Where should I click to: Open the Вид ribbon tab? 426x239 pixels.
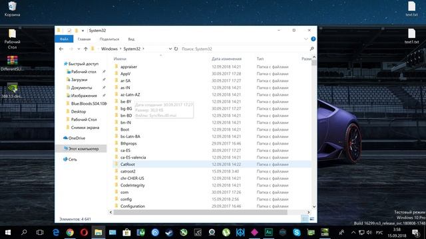point(131,39)
